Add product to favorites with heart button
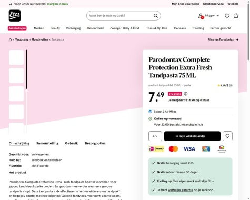Image resolution: width=250 pixels, height=200 pixels. coord(227,136)
